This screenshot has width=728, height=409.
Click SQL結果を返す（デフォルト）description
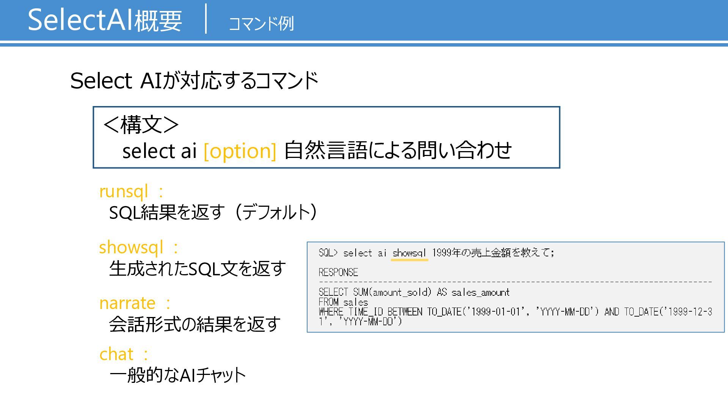[x=213, y=212]
